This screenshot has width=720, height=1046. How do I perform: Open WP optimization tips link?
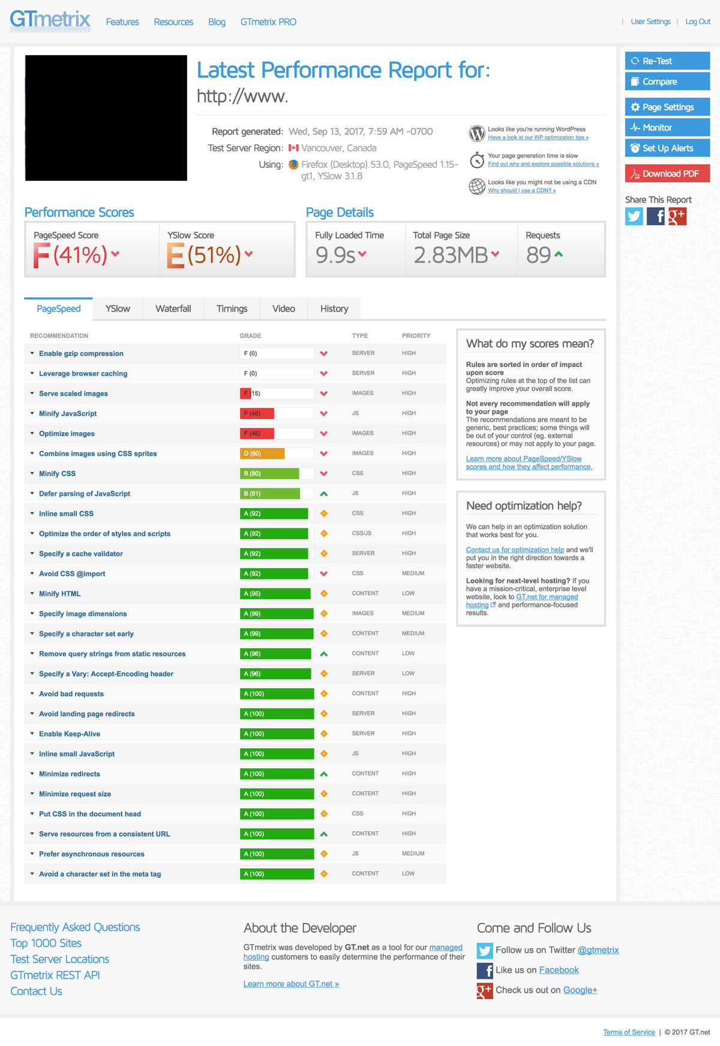[538, 138]
